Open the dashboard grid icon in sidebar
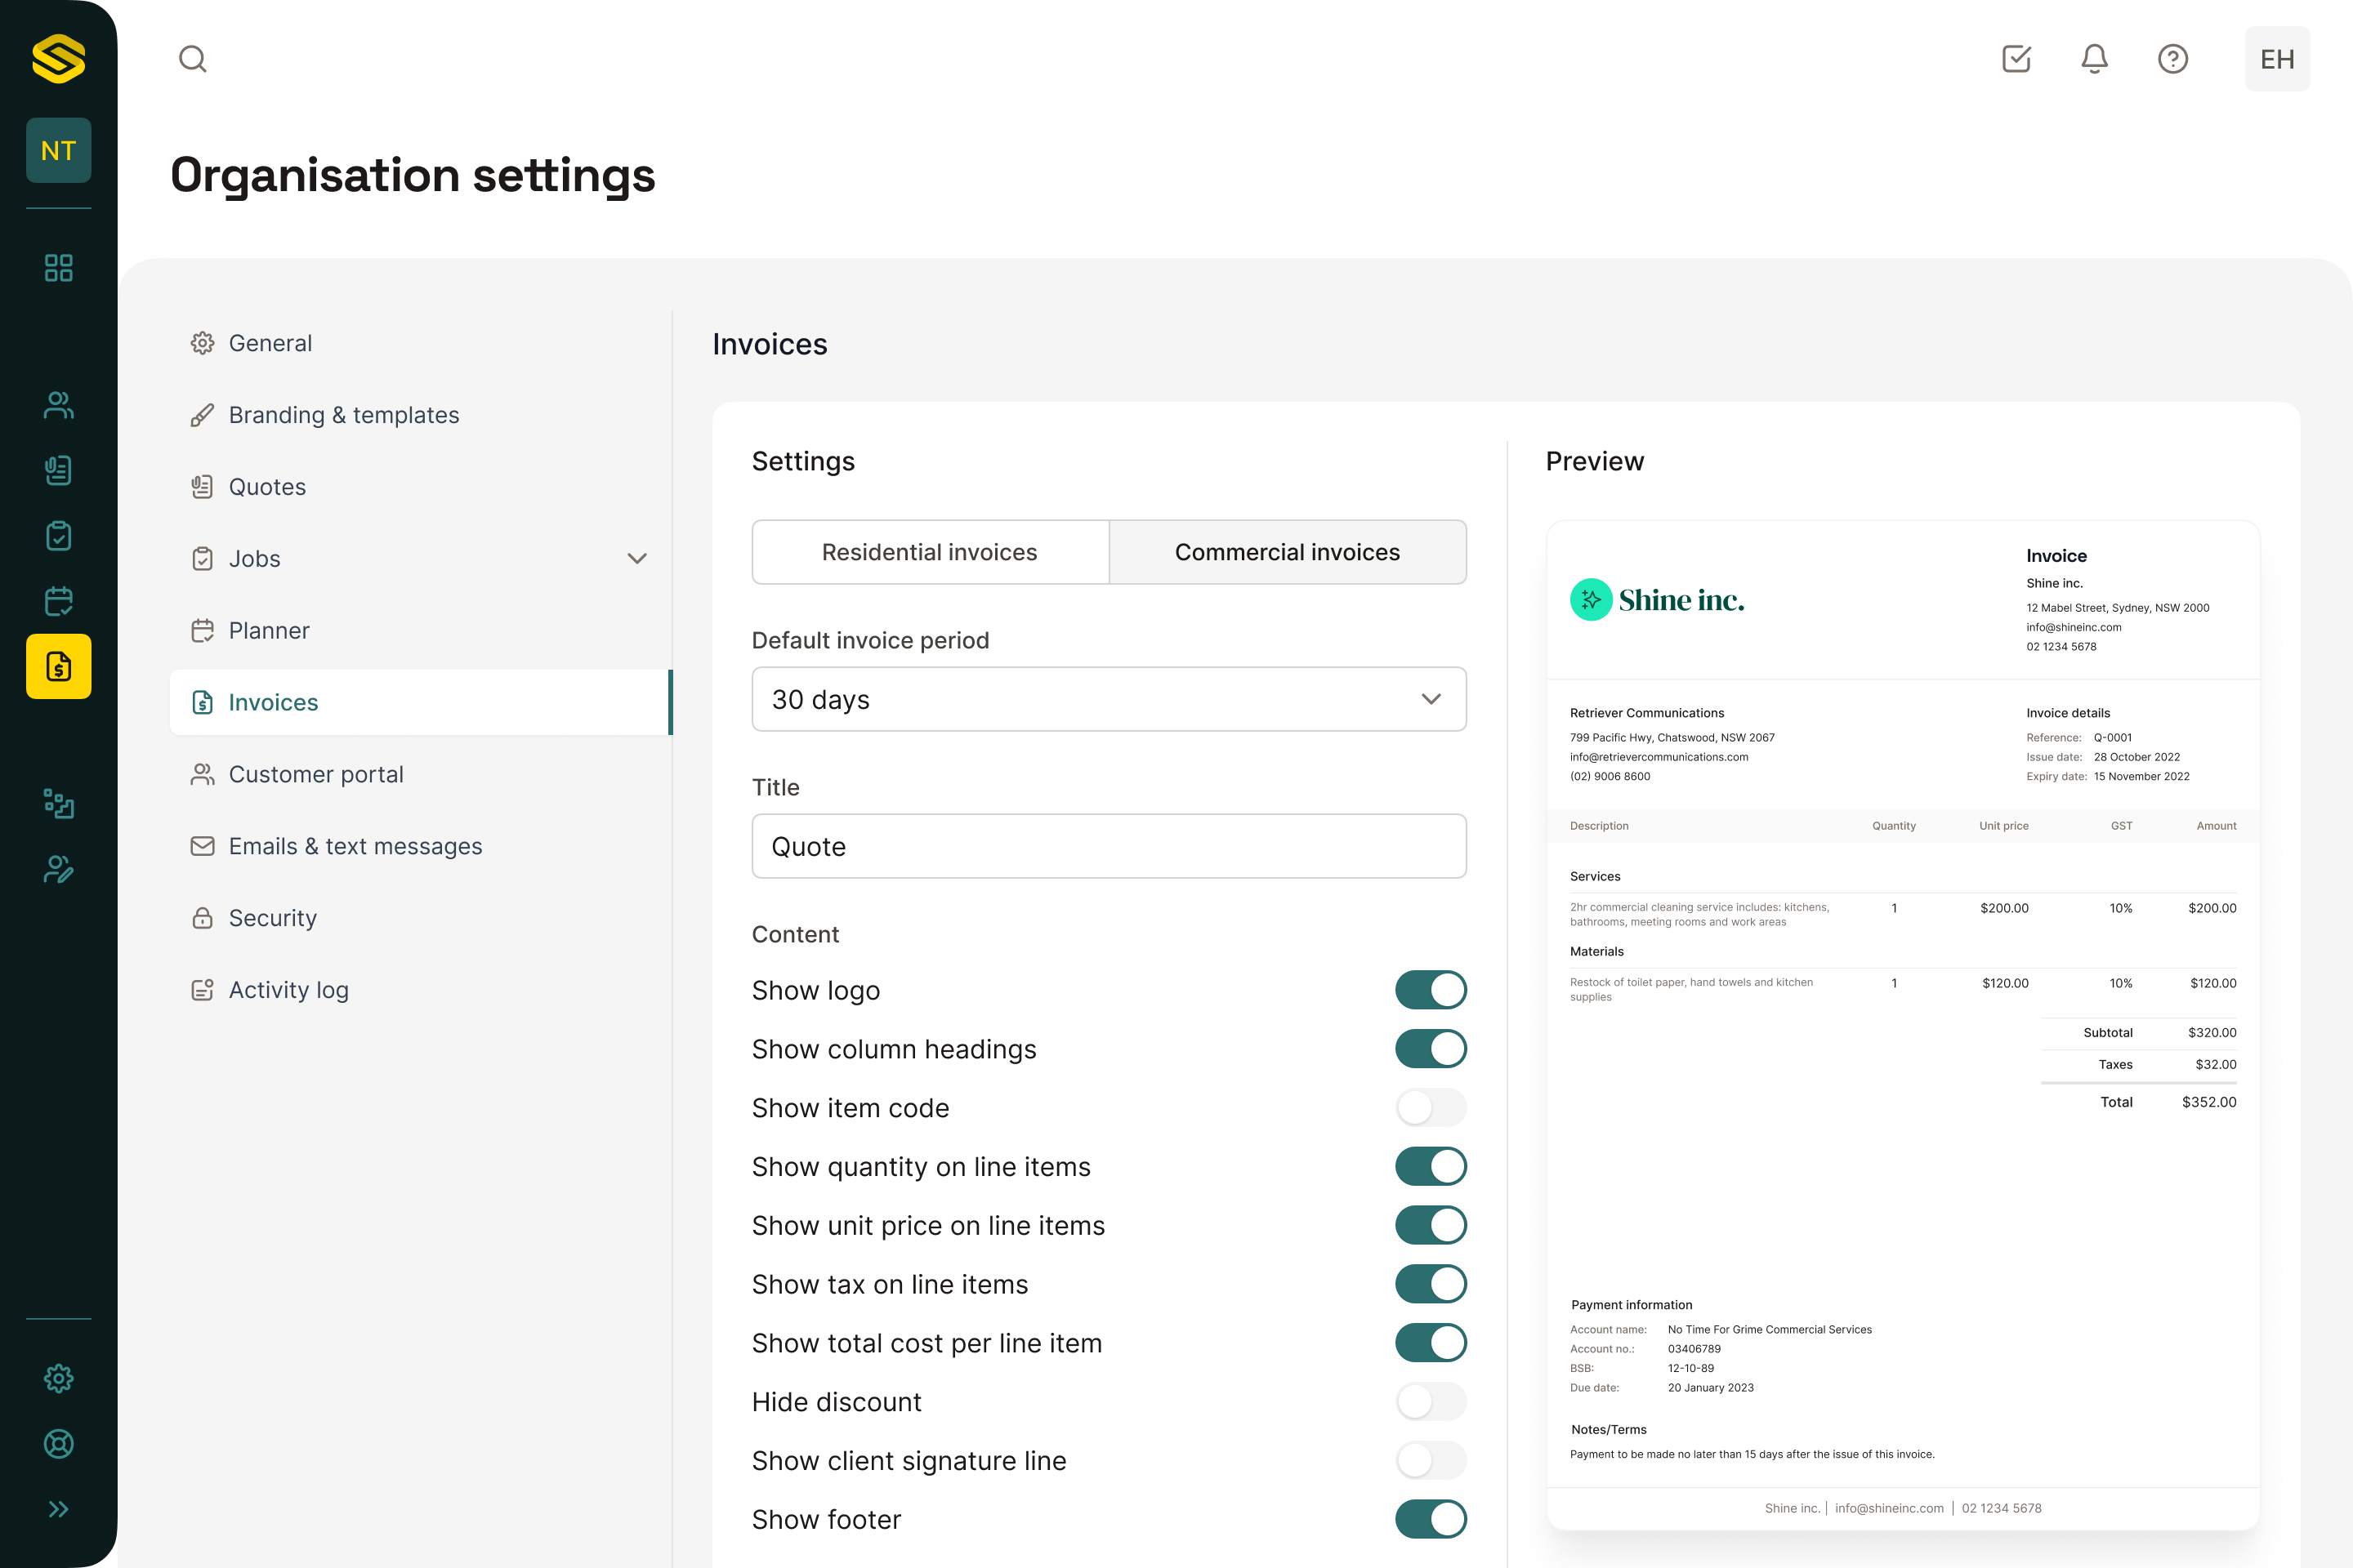Screen dimensions: 2353x1568 [58, 268]
